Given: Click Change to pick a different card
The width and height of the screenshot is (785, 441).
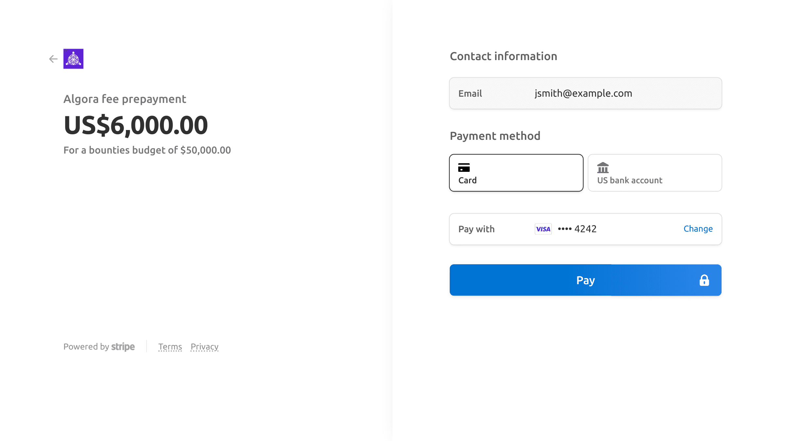Looking at the screenshot, I should (x=698, y=229).
